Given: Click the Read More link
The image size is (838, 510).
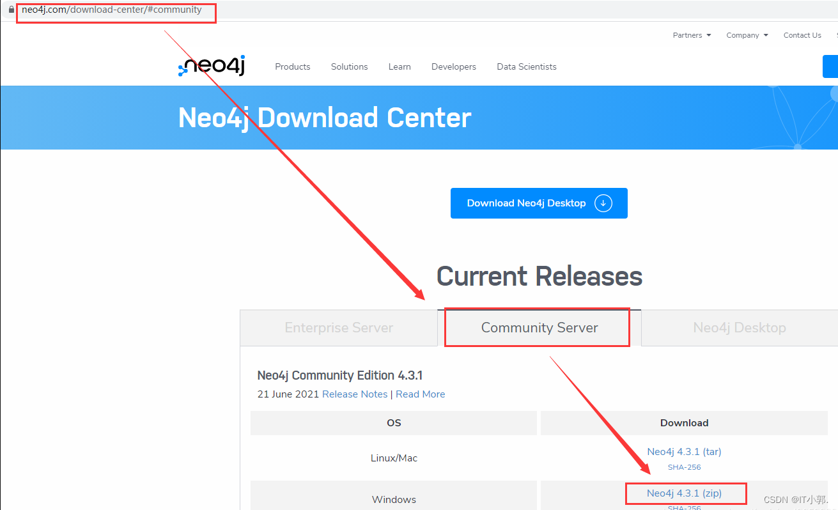Looking at the screenshot, I should 420,394.
